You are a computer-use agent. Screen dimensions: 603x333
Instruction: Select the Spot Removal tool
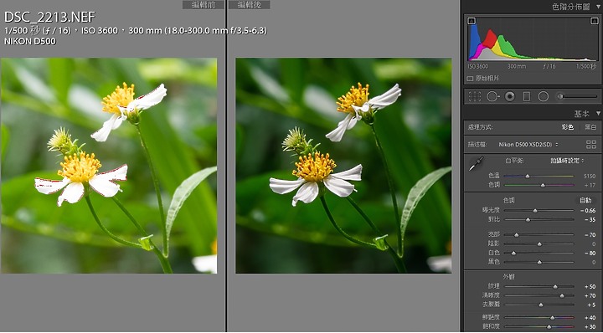[x=492, y=96]
